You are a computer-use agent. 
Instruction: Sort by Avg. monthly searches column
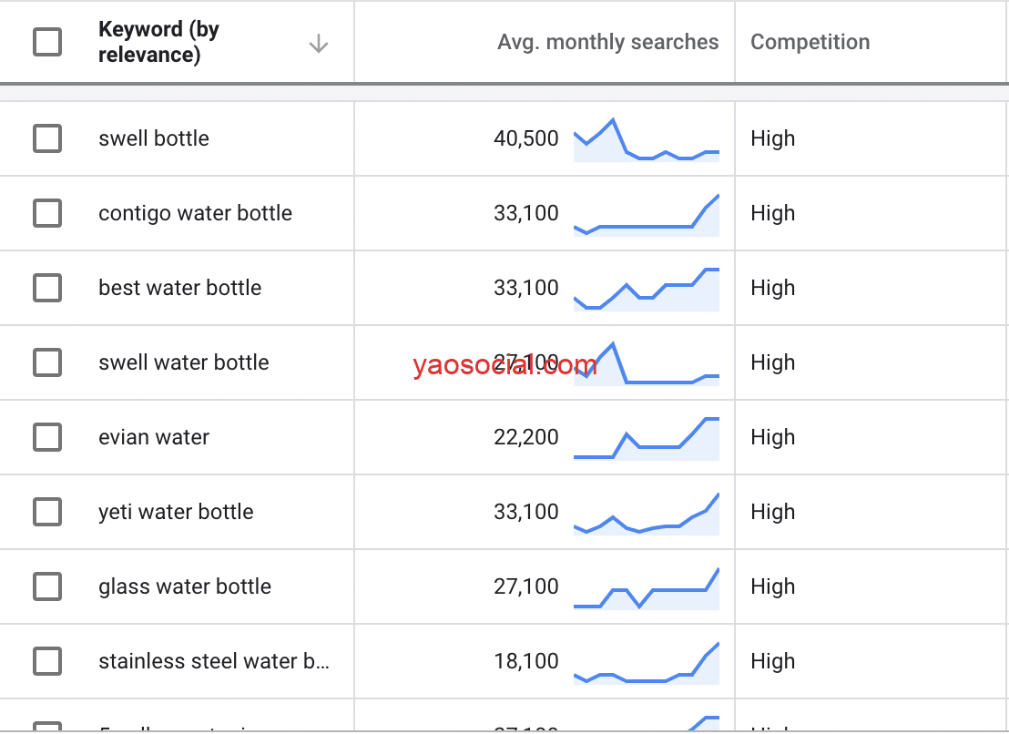pyautogui.click(x=607, y=42)
